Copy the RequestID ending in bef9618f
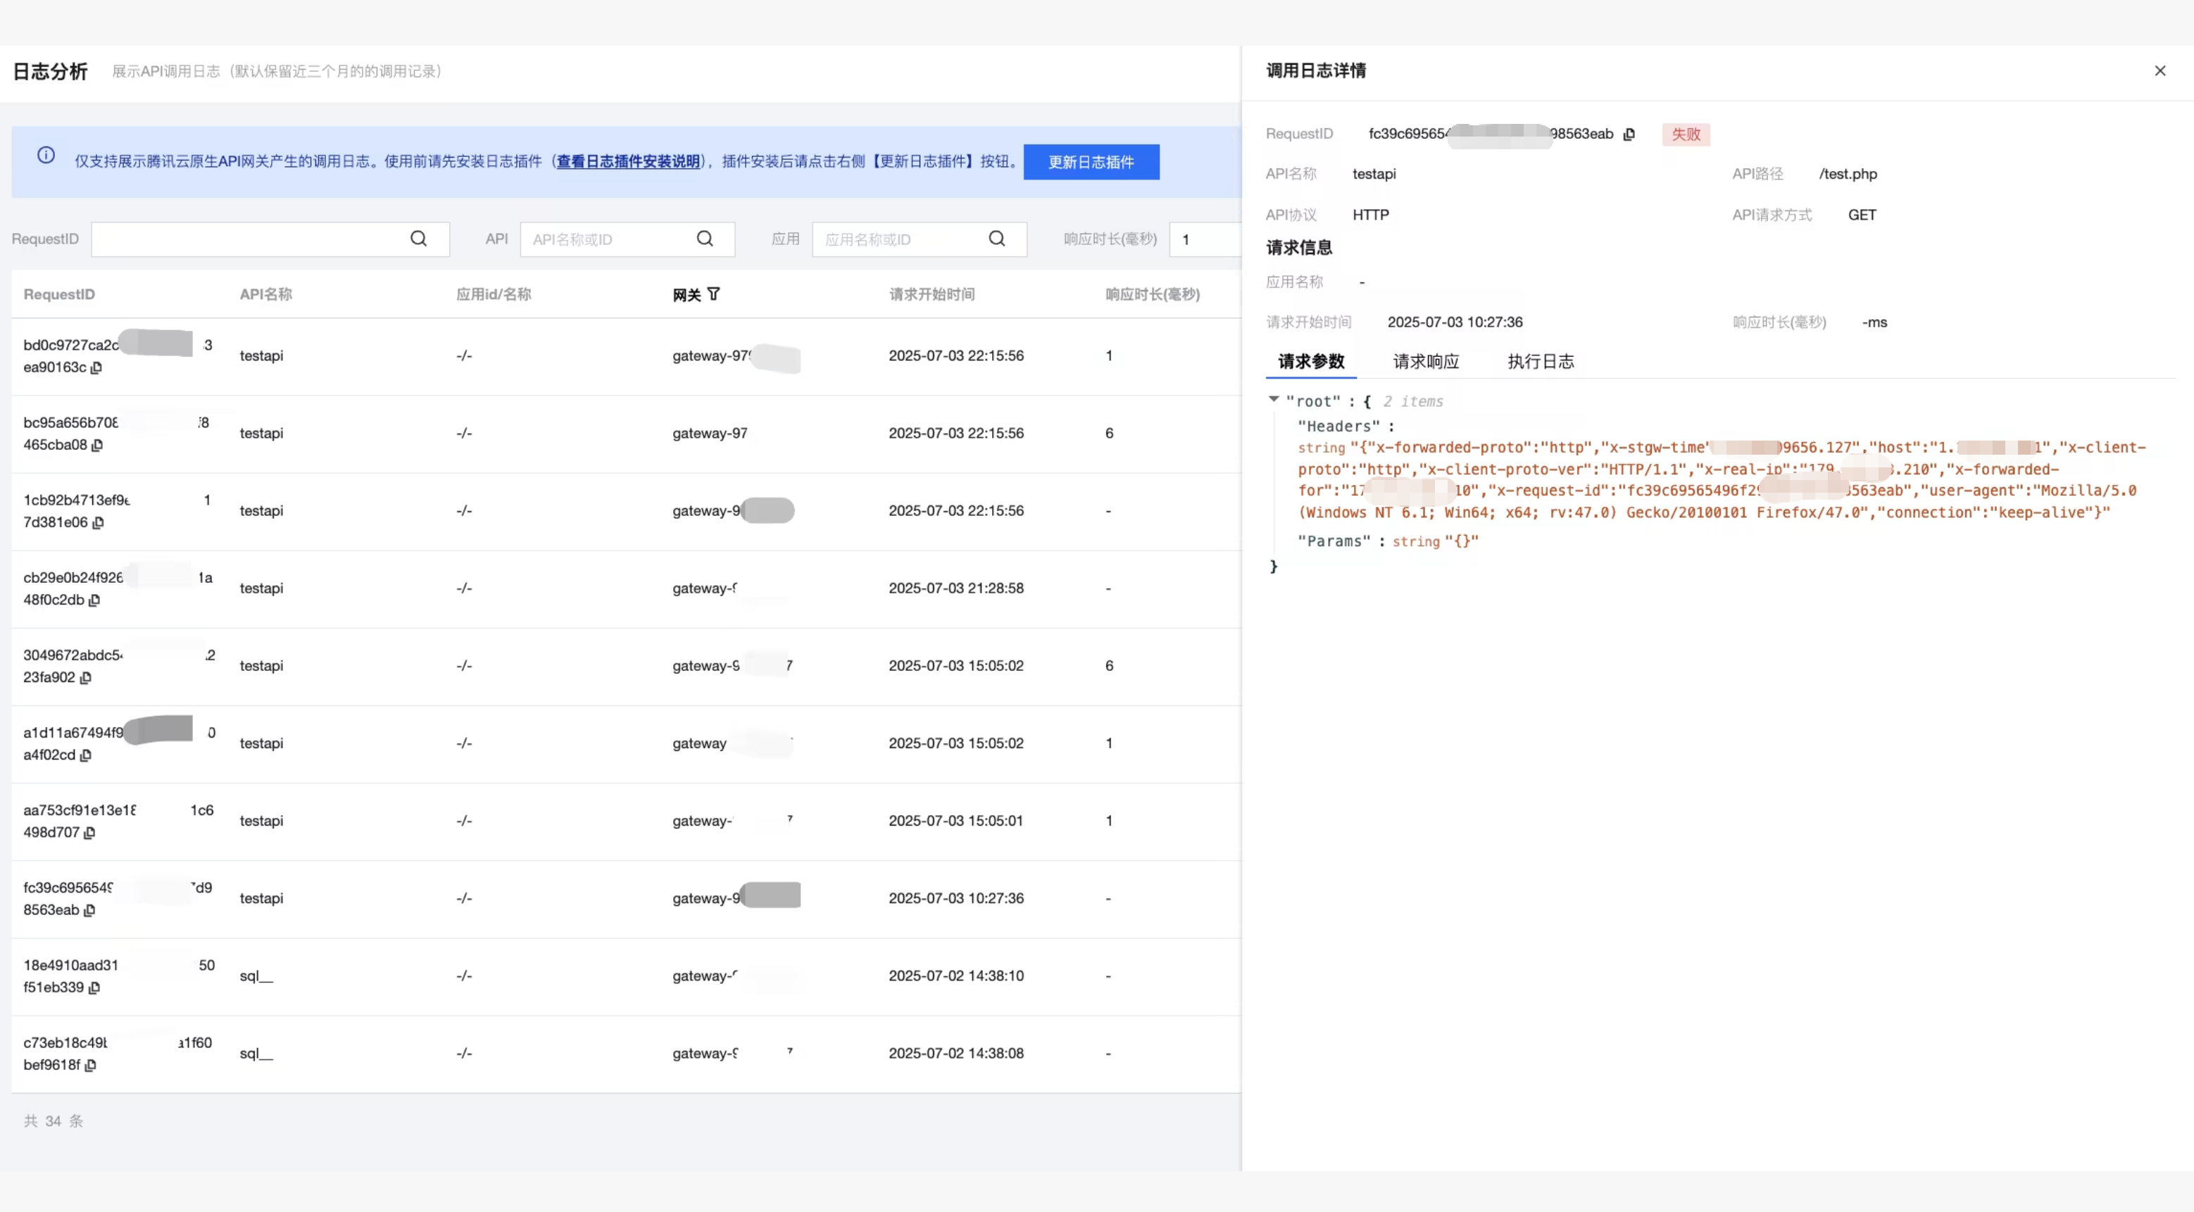The width and height of the screenshot is (2194, 1212). [90, 1065]
